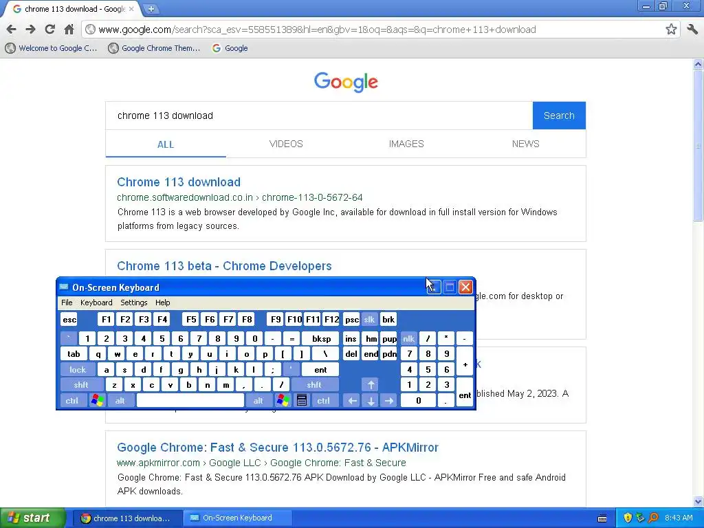Focus the chrome 113 download search box
The width and height of the screenshot is (704, 528).
tap(319, 115)
